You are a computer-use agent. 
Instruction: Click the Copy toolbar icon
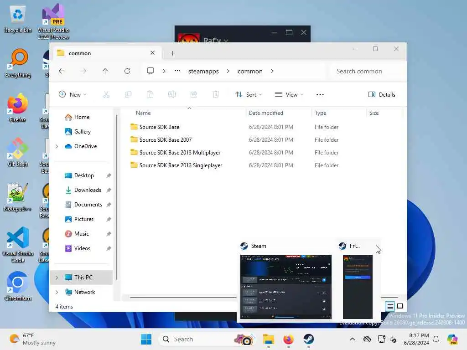(128, 95)
